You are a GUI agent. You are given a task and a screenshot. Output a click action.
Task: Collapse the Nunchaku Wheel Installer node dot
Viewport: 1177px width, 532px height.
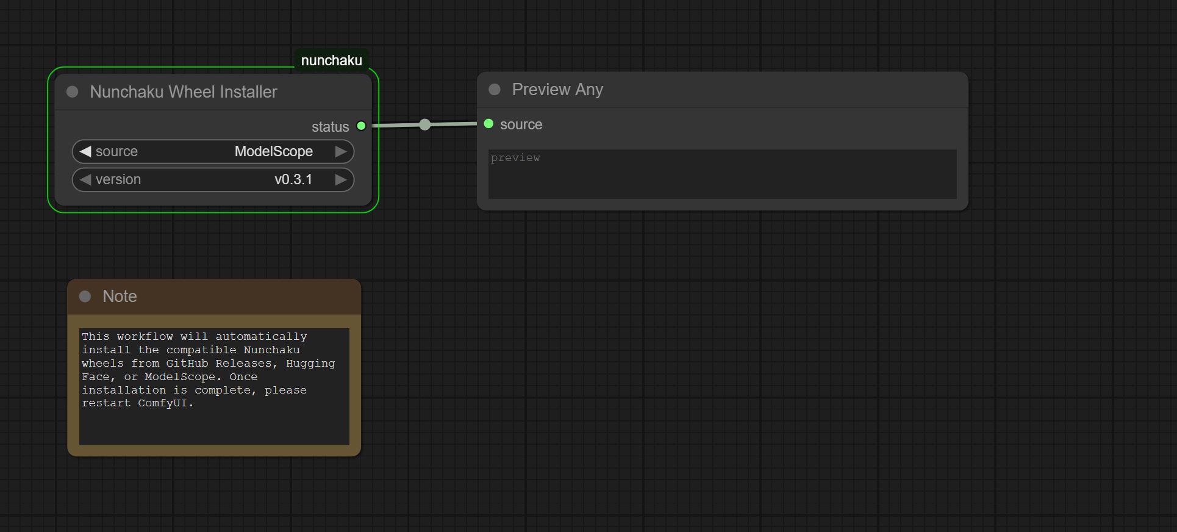click(73, 92)
